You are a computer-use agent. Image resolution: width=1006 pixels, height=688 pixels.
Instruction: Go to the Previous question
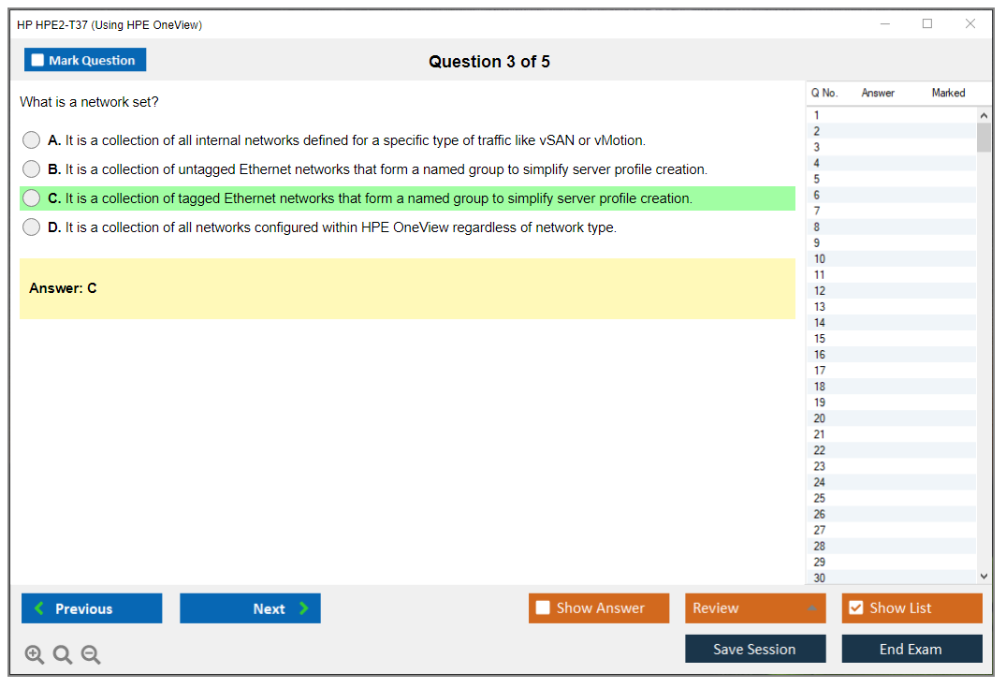tap(92, 608)
